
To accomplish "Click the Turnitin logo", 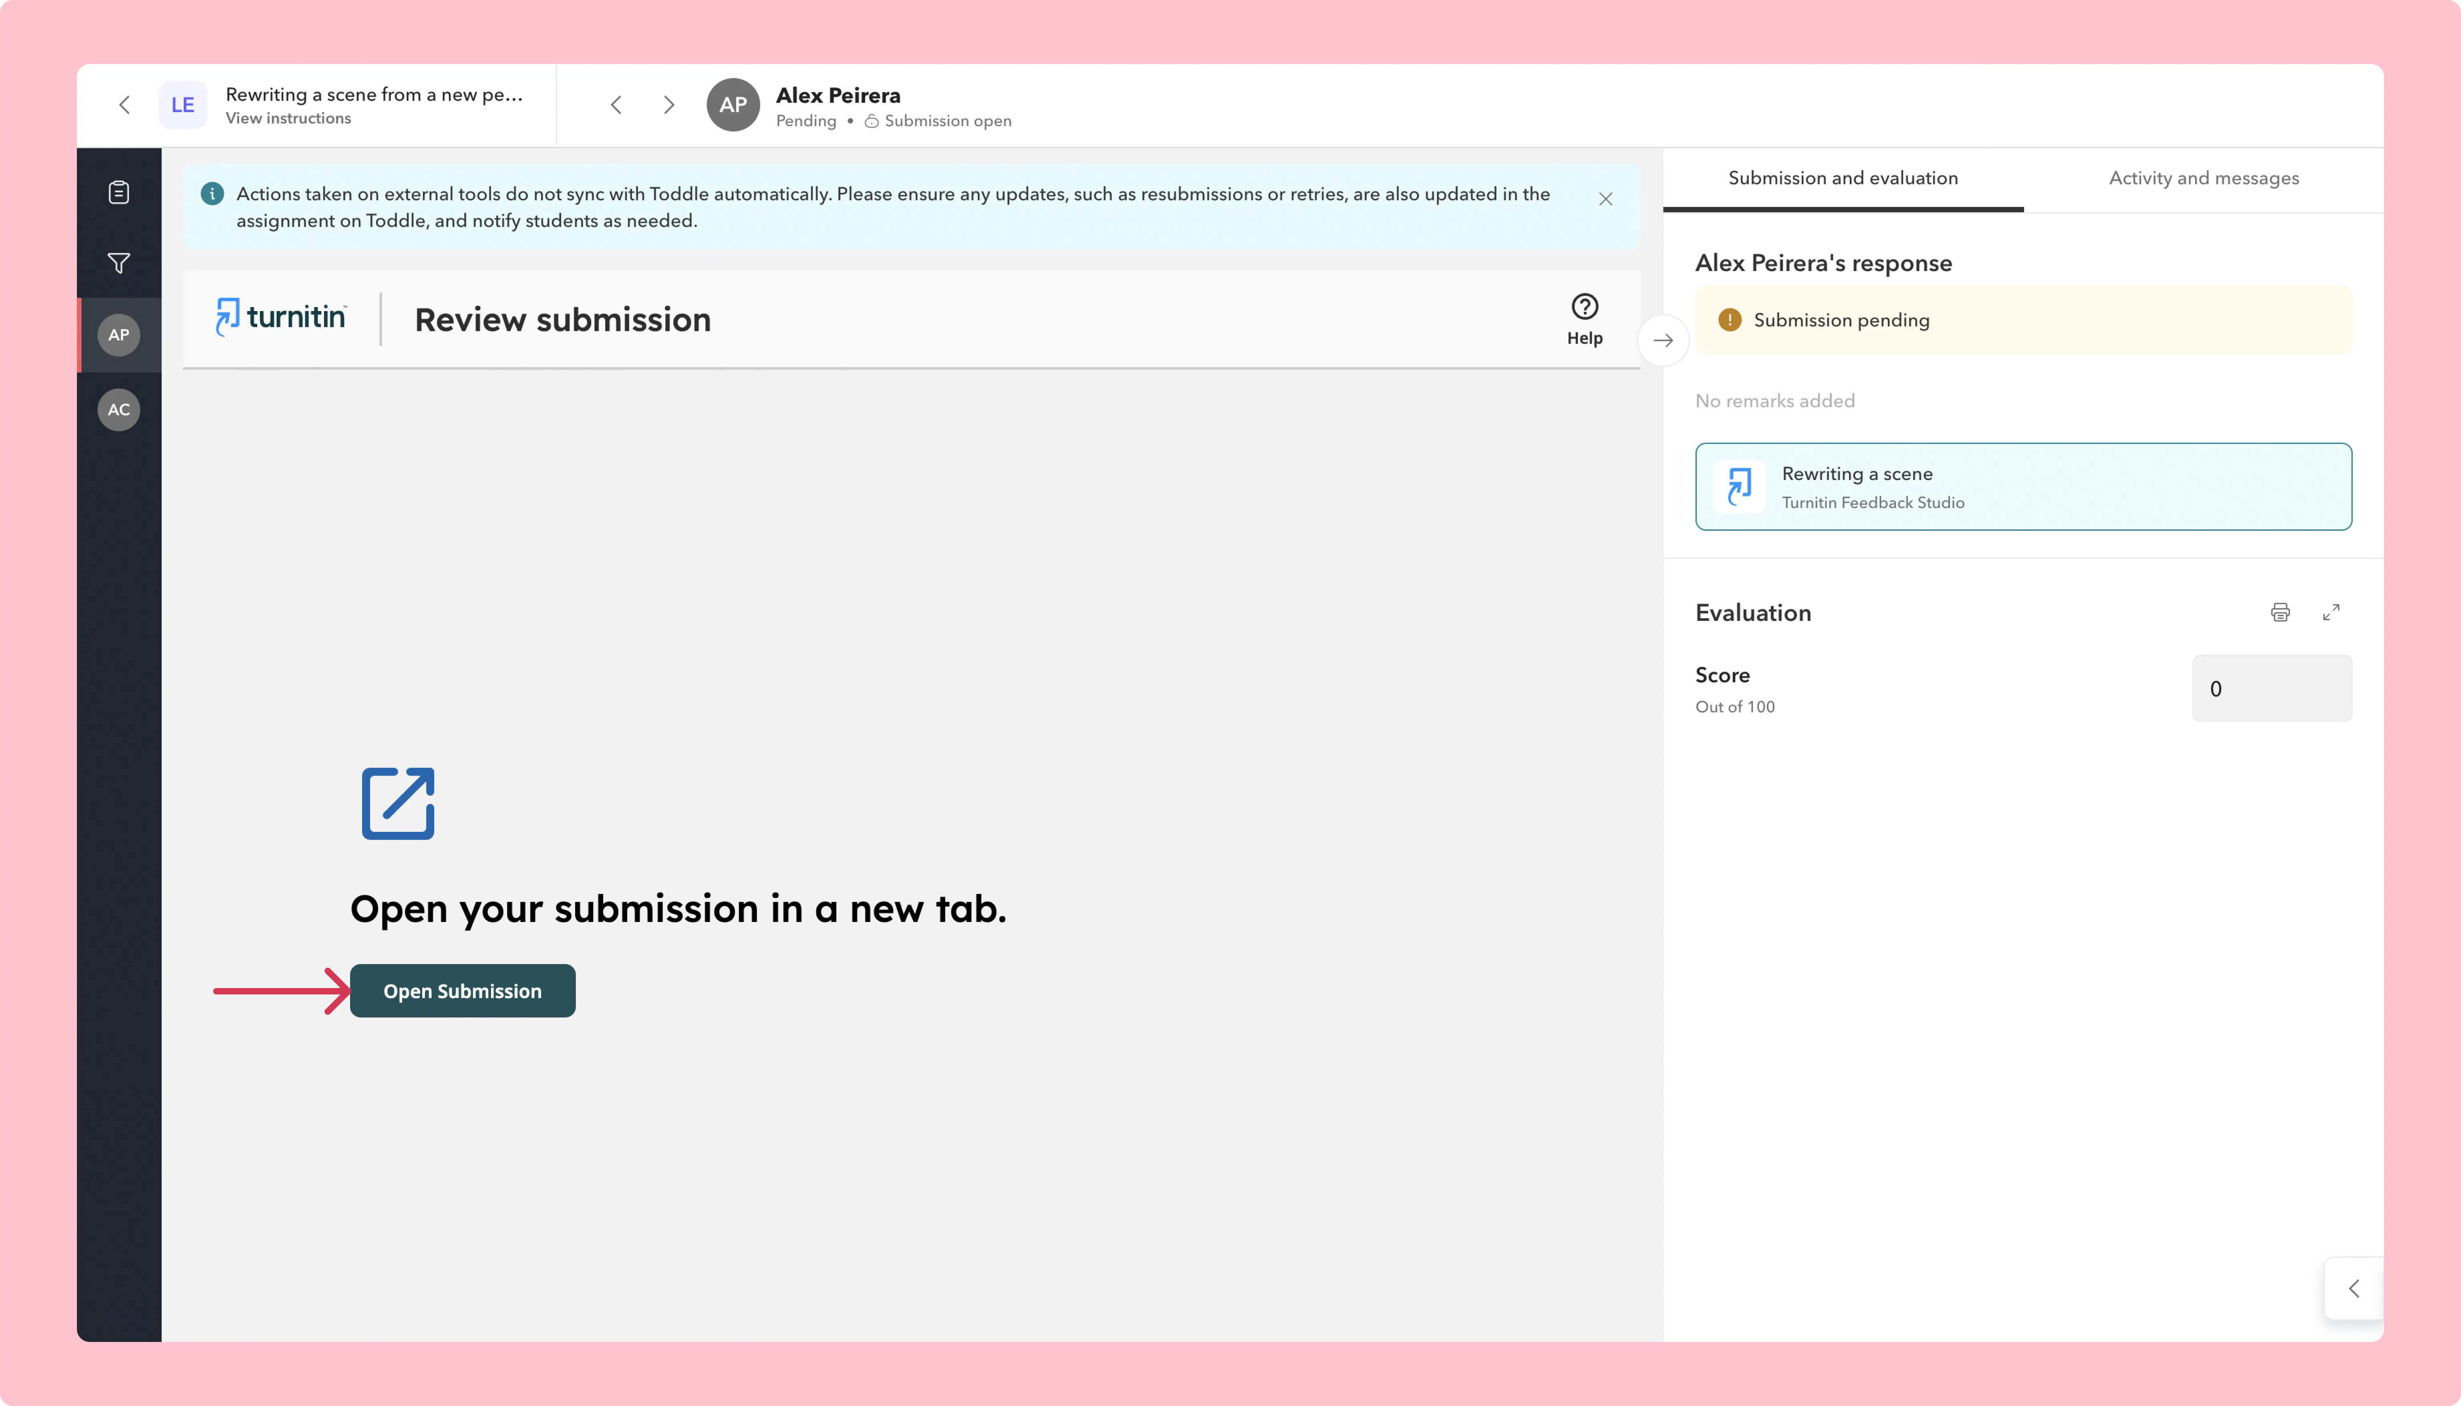I will pyautogui.click(x=281, y=317).
